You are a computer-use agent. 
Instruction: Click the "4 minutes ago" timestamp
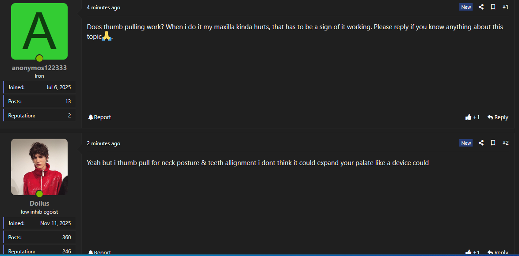103,8
